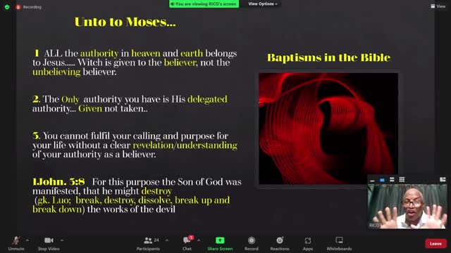Click the 'You are viewing RICO's screen' banner

tap(204, 4)
